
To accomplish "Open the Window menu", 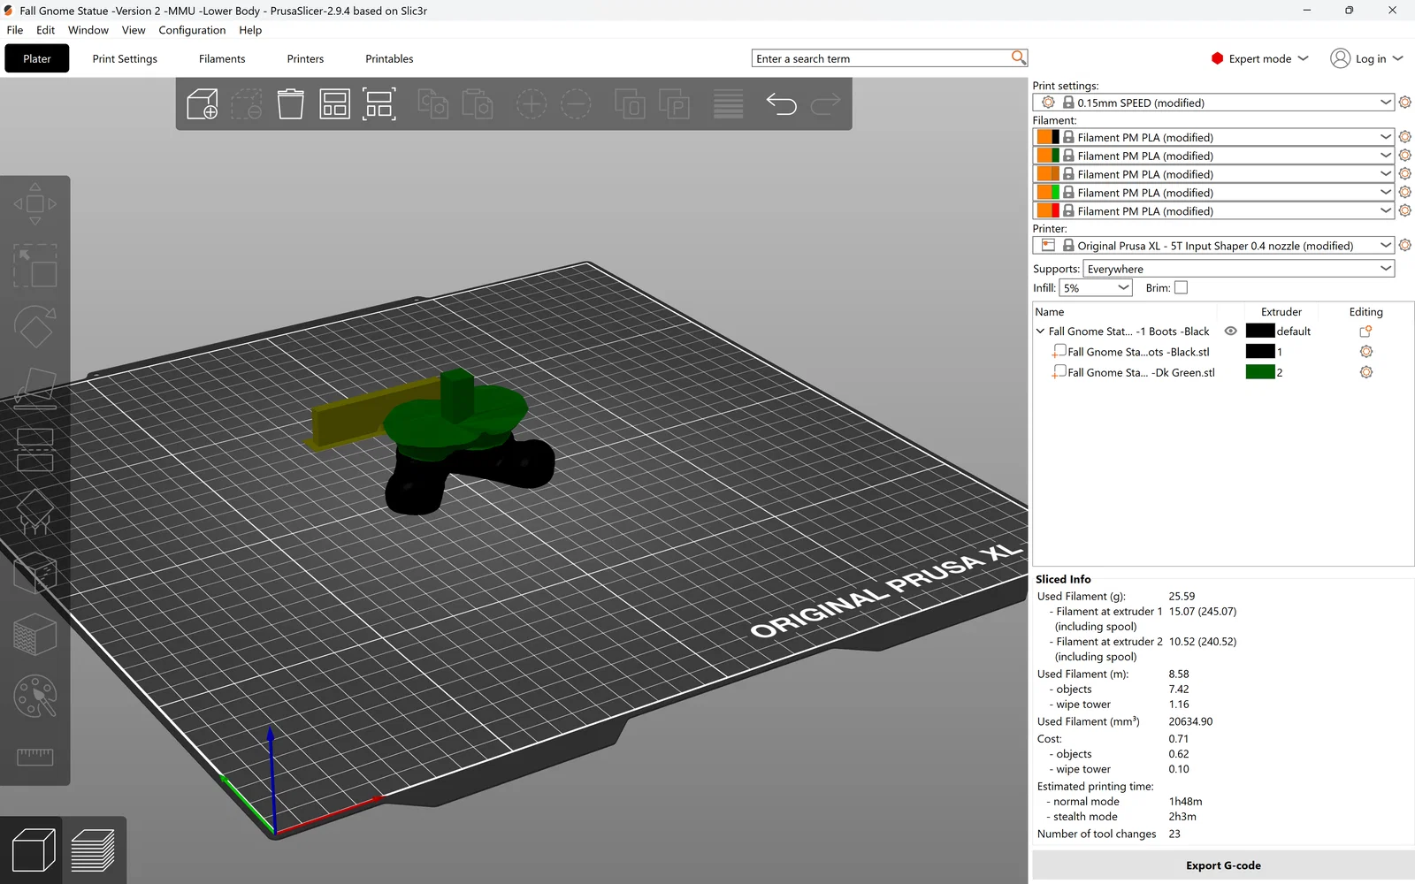I will (x=88, y=30).
